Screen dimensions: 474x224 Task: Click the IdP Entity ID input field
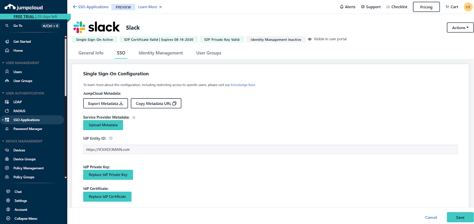(x=270, y=150)
